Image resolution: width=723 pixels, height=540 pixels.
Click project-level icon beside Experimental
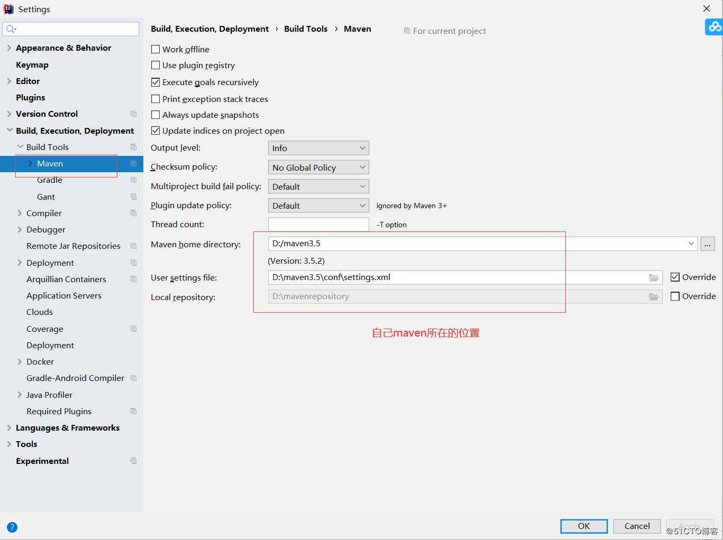(x=133, y=461)
